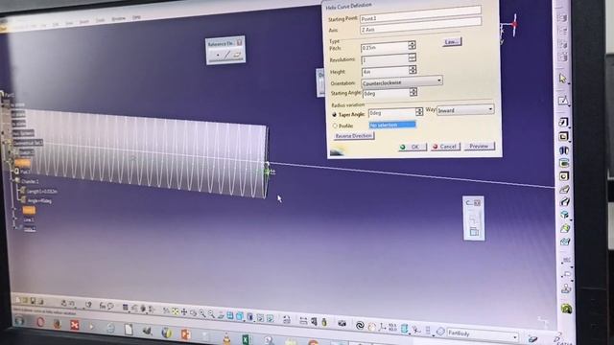614x345 pixels.
Task: Click the spiral catalog icon in toolbar
Action: (x=360, y=325)
